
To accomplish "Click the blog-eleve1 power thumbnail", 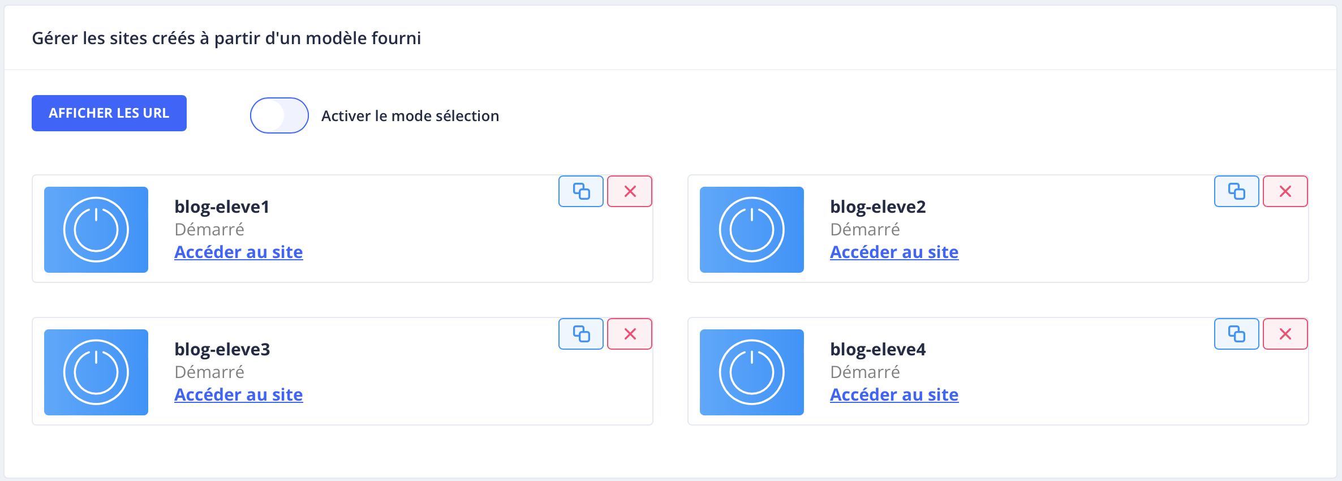I will click(x=96, y=230).
